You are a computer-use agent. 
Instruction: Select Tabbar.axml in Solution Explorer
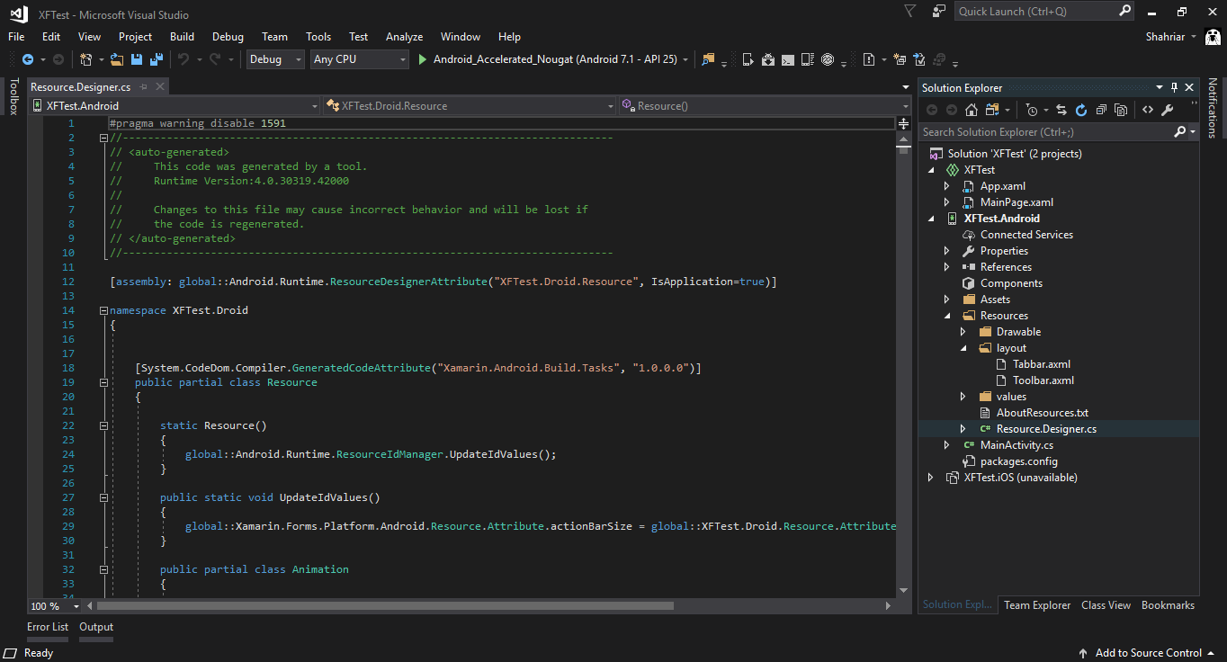(x=1041, y=364)
